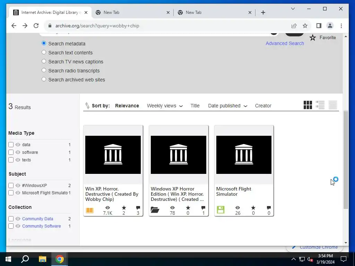Hide #WindowsXP results using its eye icon
Image resolution: width=355 pixels, height=266 pixels.
pyautogui.click(x=18, y=186)
